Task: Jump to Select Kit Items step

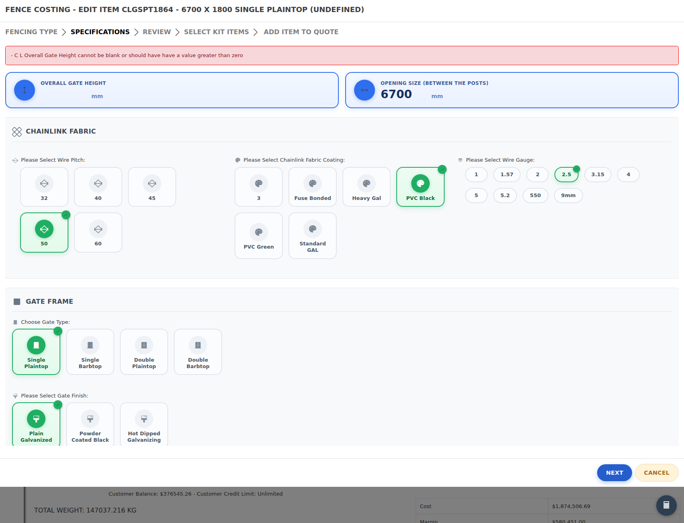Action: coord(216,32)
